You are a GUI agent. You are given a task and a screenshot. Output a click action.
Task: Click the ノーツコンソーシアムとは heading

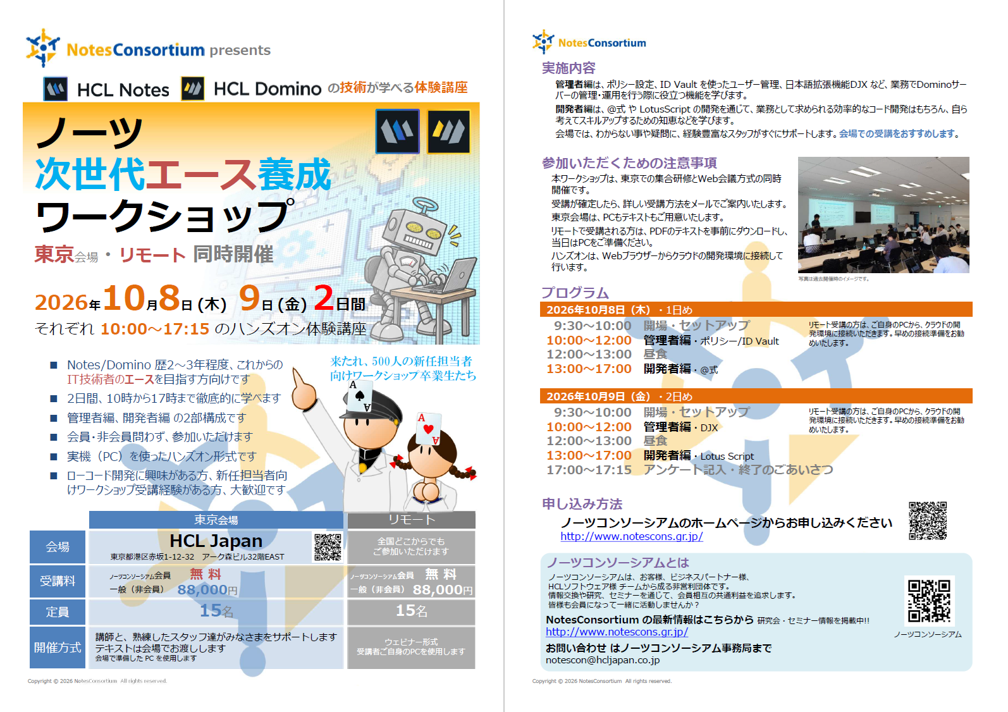pyautogui.click(x=617, y=563)
